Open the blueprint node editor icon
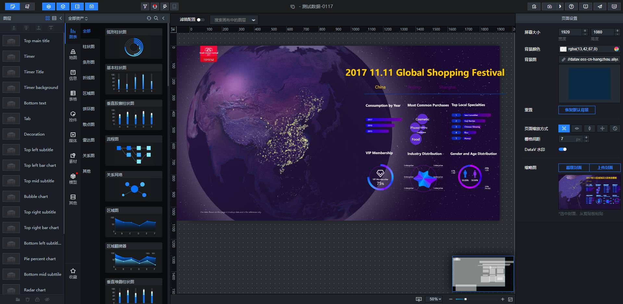Screen dimensions: 623x304 point(27,6)
